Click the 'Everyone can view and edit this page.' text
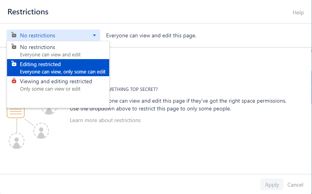Viewport: 312px width, 194px height. (x=151, y=35)
